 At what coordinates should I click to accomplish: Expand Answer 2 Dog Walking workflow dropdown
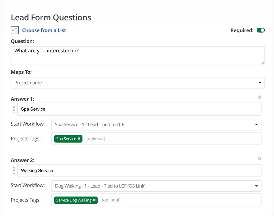pos(156,186)
